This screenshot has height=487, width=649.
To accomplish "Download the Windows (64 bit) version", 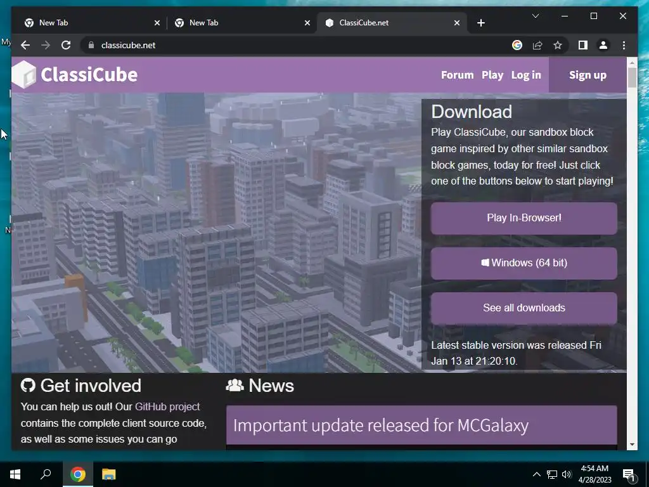I will 524,263.
